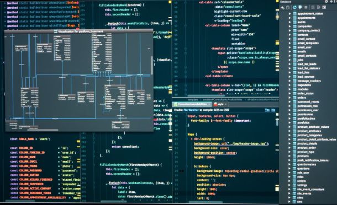Click No on the File Watcher prompt
The height and width of the screenshot is (205, 337).
[273, 110]
